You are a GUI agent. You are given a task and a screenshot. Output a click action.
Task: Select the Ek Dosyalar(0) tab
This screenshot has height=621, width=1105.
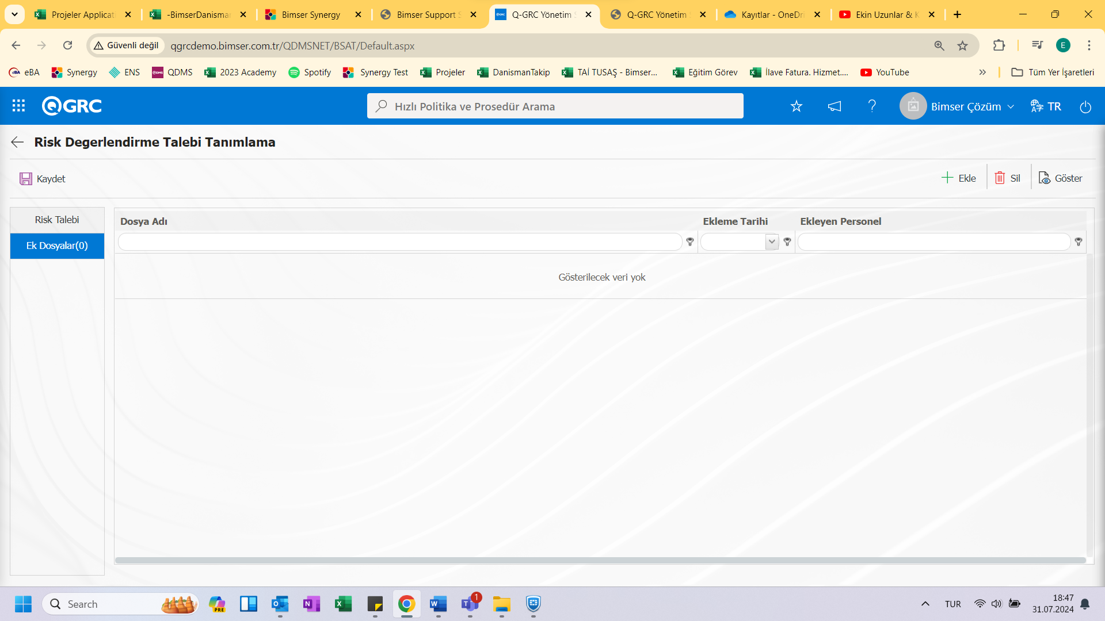click(x=57, y=246)
